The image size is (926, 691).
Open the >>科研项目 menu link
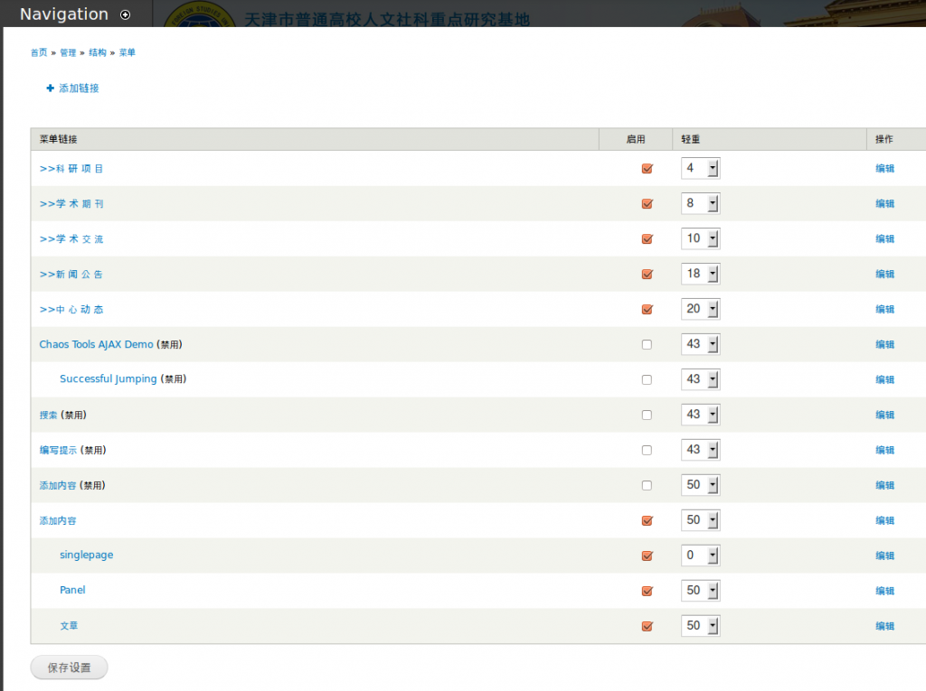pyautogui.click(x=71, y=169)
